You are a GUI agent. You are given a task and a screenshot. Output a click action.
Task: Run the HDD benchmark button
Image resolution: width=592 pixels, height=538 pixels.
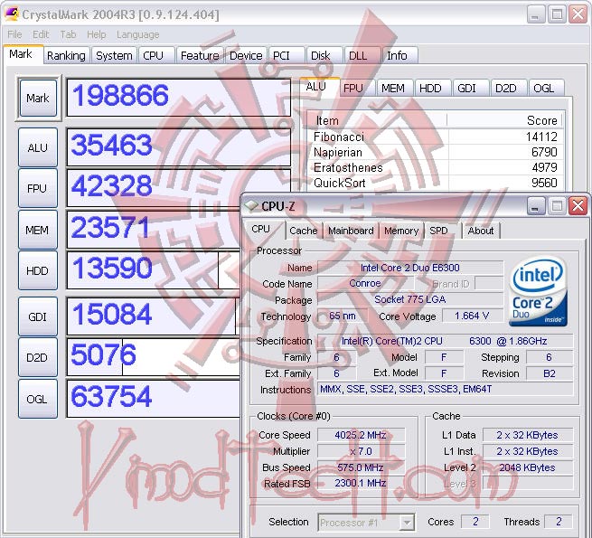click(37, 270)
